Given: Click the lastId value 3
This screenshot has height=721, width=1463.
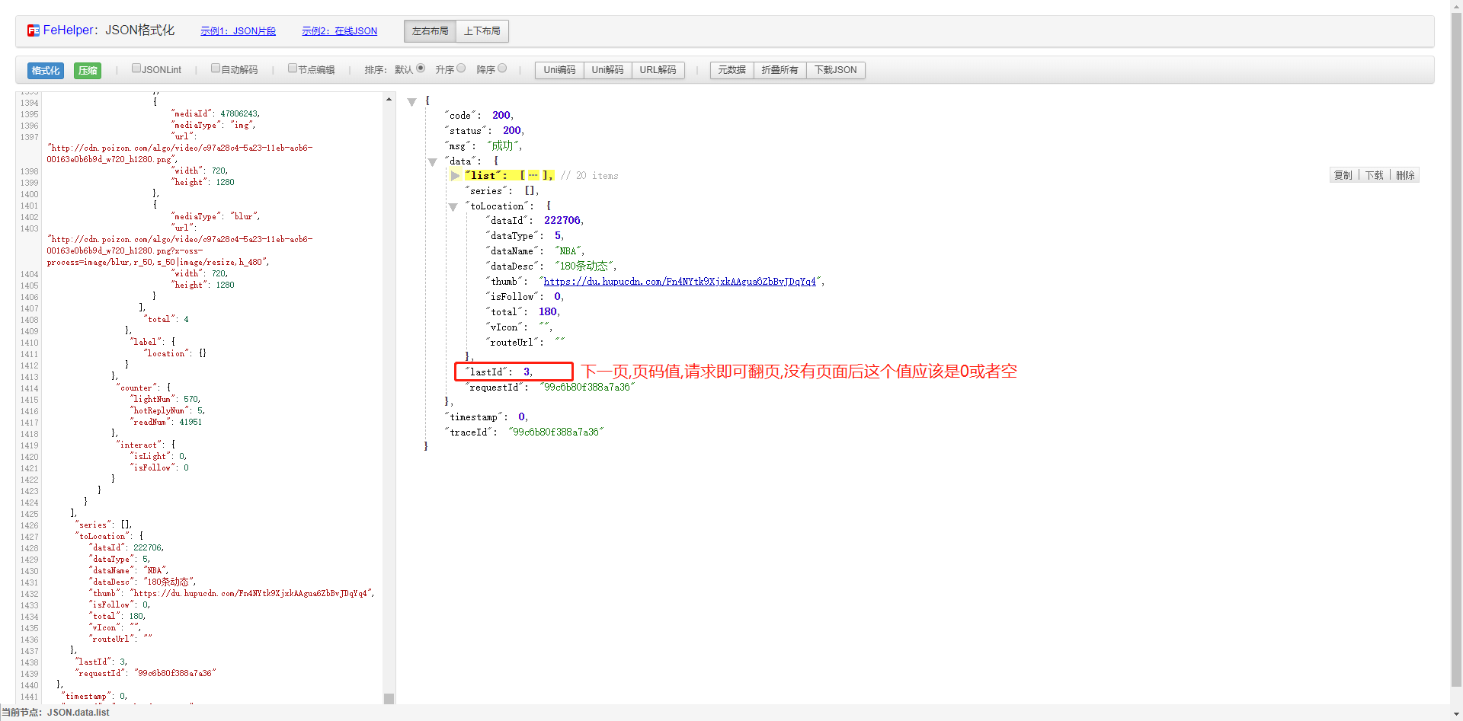Looking at the screenshot, I should point(527,372).
